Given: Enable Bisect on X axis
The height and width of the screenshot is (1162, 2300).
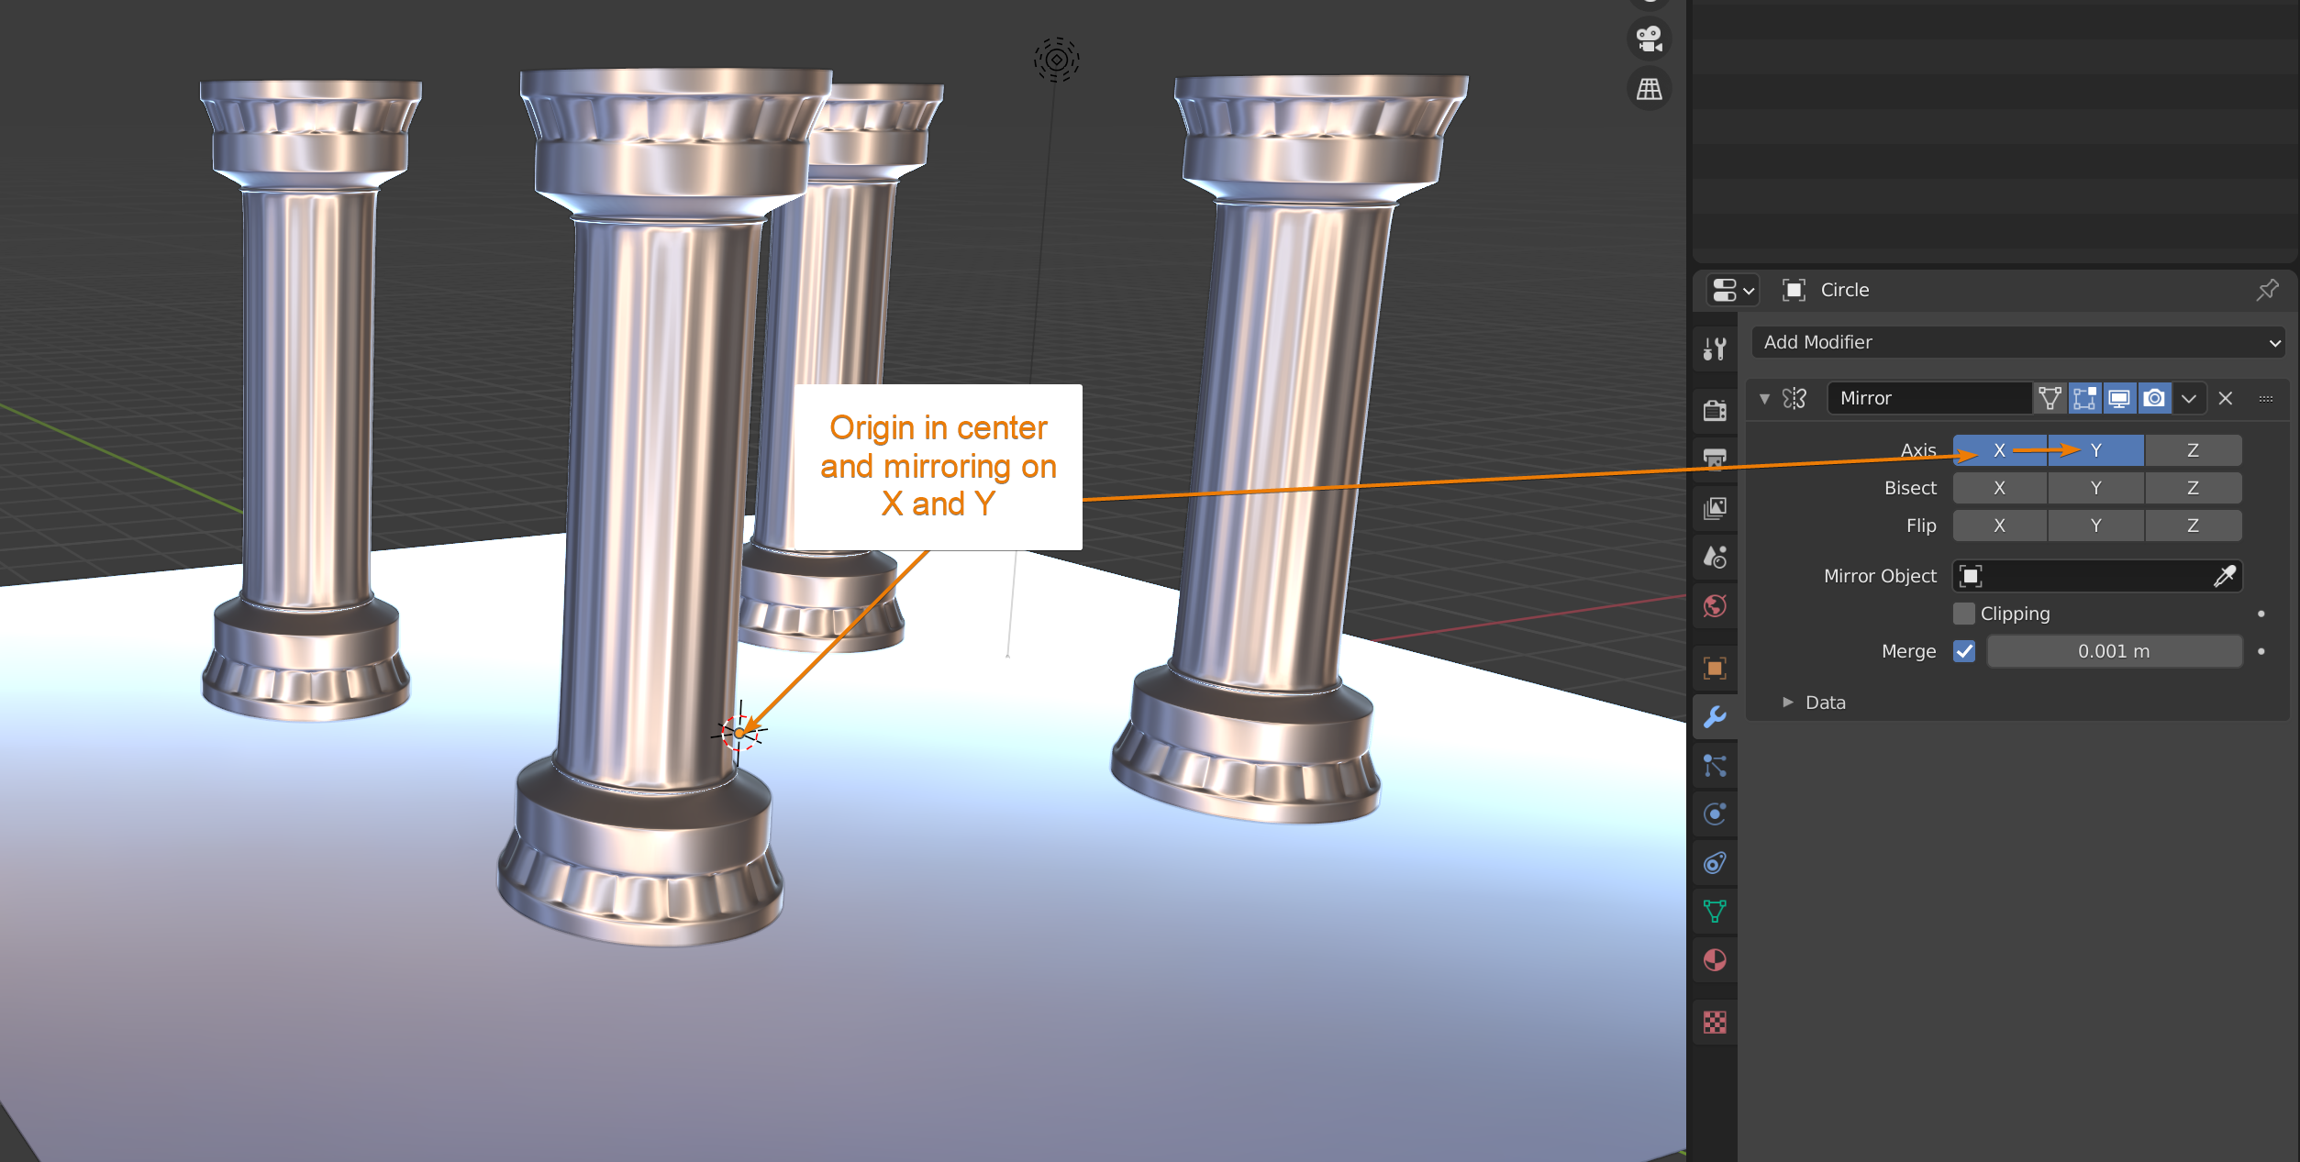Looking at the screenshot, I should [1999, 488].
